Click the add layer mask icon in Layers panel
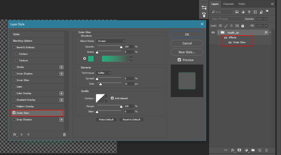The image size is (281, 155). [239, 150]
